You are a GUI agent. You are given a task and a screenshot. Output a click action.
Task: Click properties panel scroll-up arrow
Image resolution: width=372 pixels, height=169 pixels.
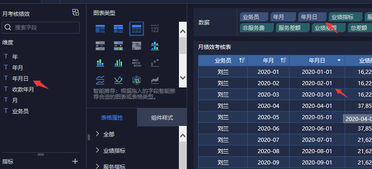click(x=183, y=136)
